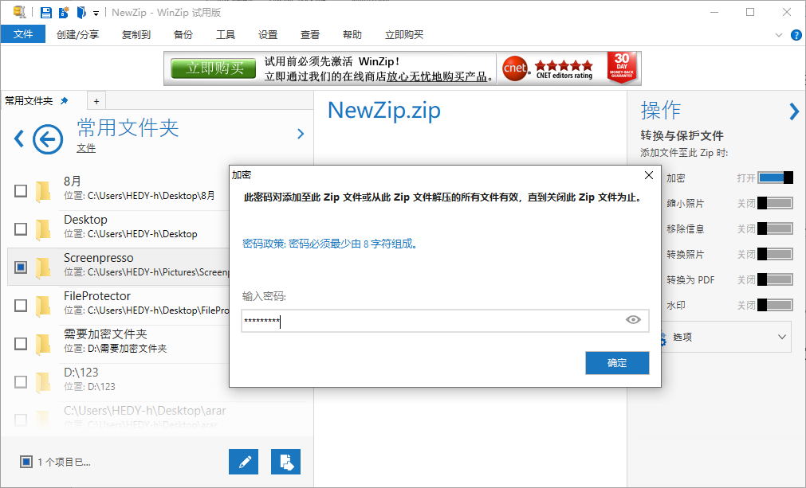
Task: Check the Desktop folder checkbox
Action: coord(21,228)
